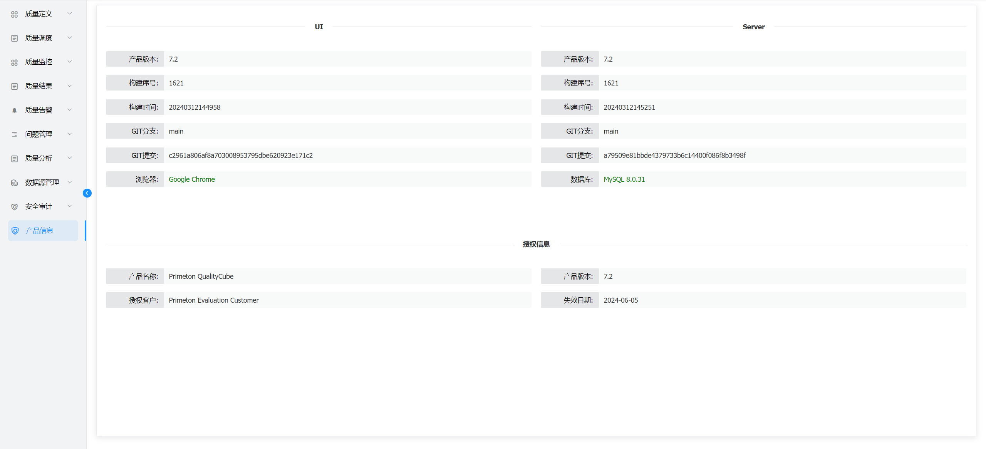Click the UI GIT提交 hash value
Image resolution: width=986 pixels, height=449 pixels.
click(x=241, y=156)
